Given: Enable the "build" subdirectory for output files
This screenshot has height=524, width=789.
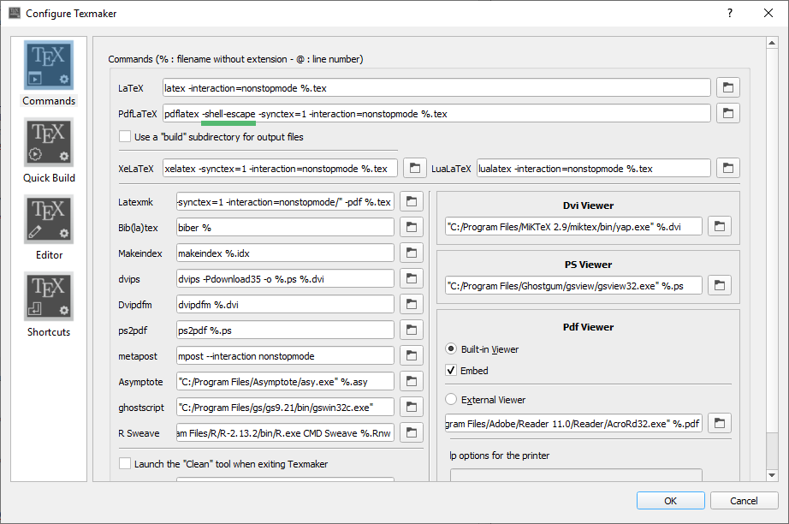Looking at the screenshot, I should (125, 137).
